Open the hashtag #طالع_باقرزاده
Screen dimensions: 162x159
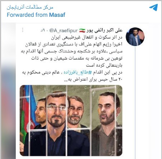coord(78,73)
